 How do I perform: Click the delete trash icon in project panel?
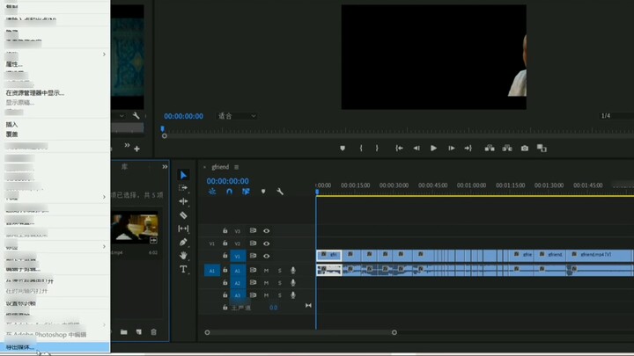click(x=153, y=332)
